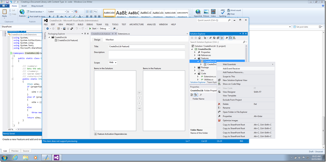Open the Debug configuration dropdown
Screen dimensions: 326x162
(105, 29)
